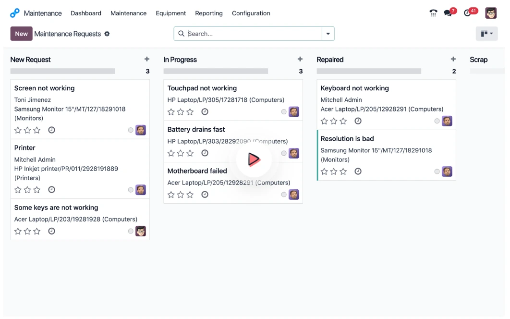Click the New button
This screenshot has width=510, height=319.
[x=21, y=34]
